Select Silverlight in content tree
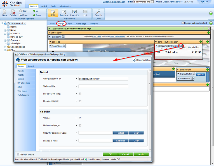The width and height of the screenshot is (214, 166). [16, 44]
